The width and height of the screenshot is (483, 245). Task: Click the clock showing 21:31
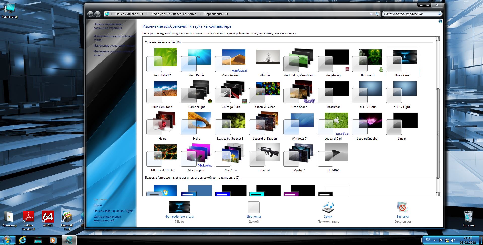468,238
